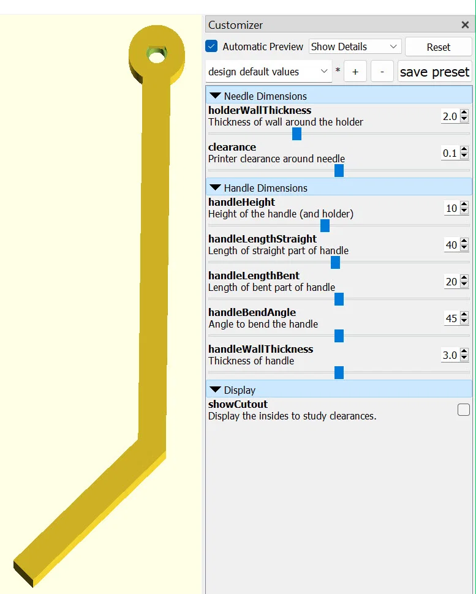
Task: Click the handleWallThickness value field
Action: click(x=450, y=355)
